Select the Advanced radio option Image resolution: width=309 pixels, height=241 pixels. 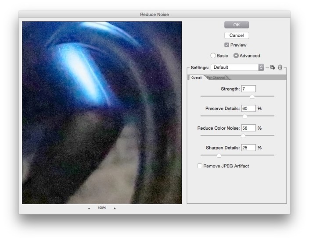[x=236, y=56]
